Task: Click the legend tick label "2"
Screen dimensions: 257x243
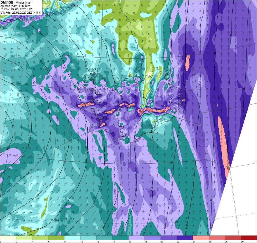Action: [x=16, y=241]
